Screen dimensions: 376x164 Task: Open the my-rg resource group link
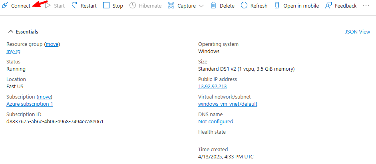coord(13,51)
